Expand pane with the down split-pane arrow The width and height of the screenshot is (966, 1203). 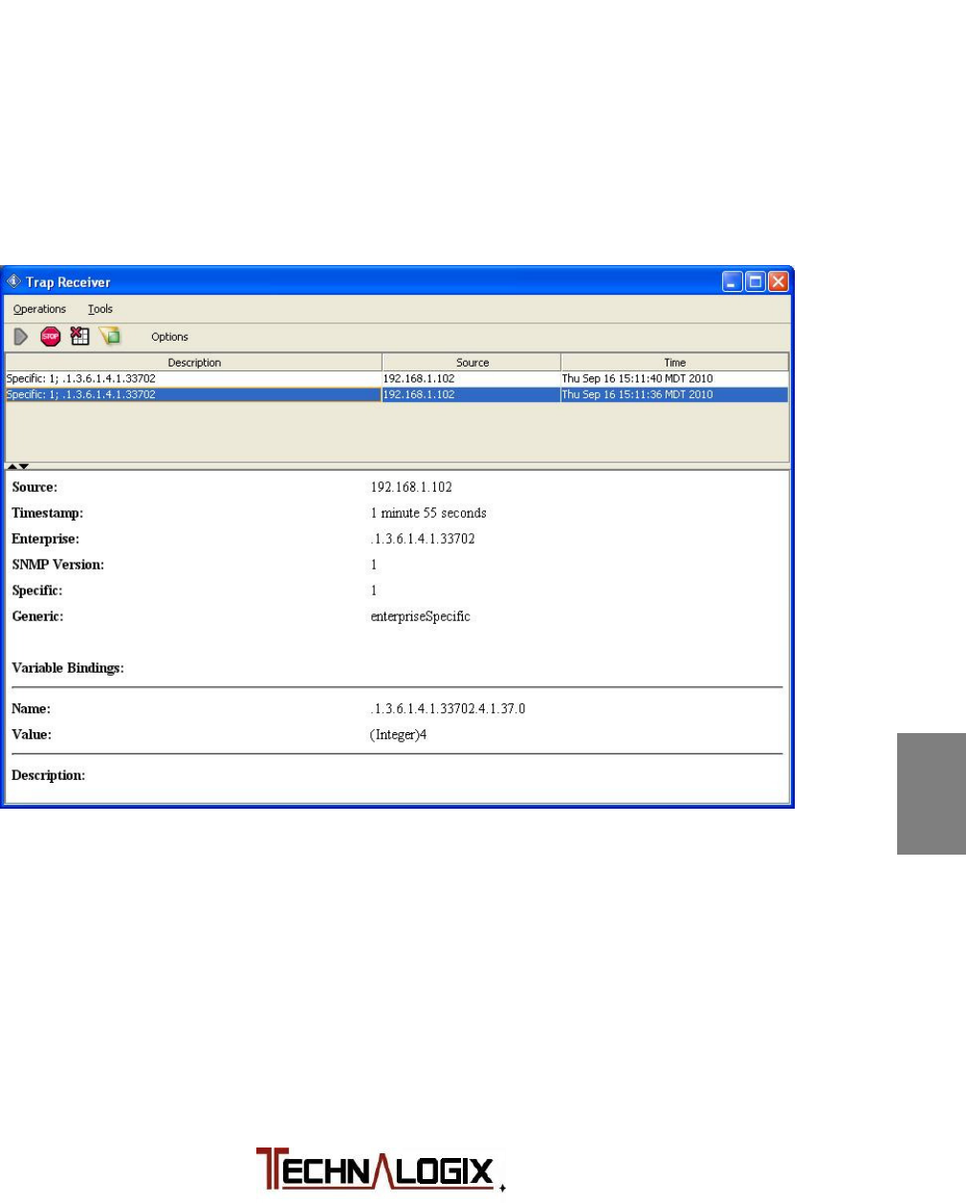pyautogui.click(x=24, y=466)
